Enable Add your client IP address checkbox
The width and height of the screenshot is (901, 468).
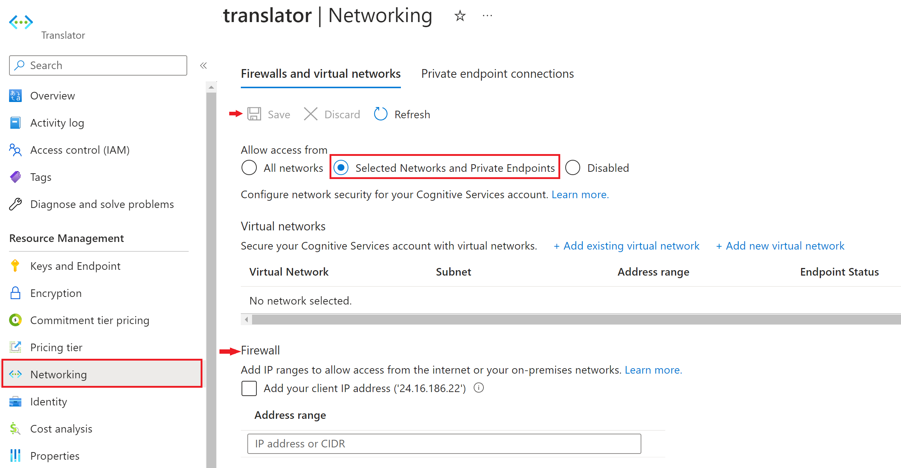pos(249,389)
